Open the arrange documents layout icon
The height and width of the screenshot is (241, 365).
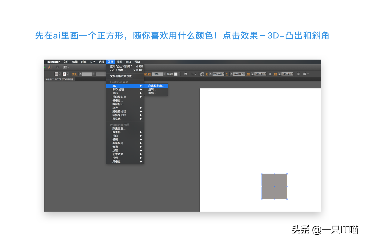click(66, 67)
